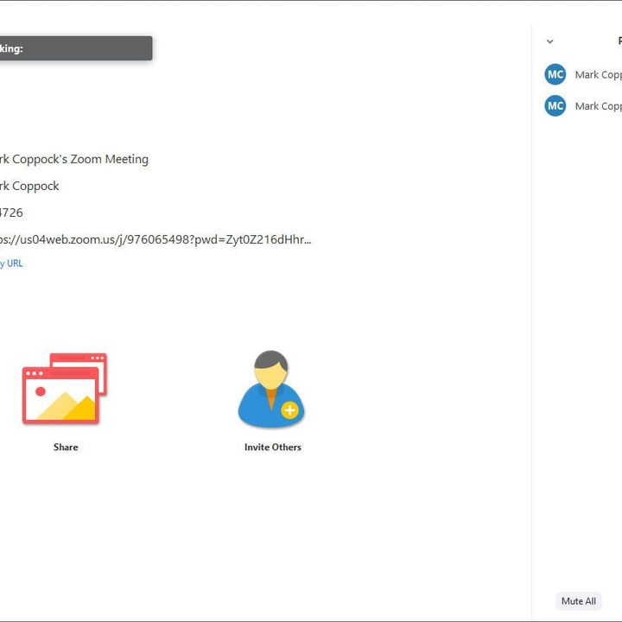Click the gray talking indicator banner
The width and height of the screenshot is (622, 622).
pos(76,48)
